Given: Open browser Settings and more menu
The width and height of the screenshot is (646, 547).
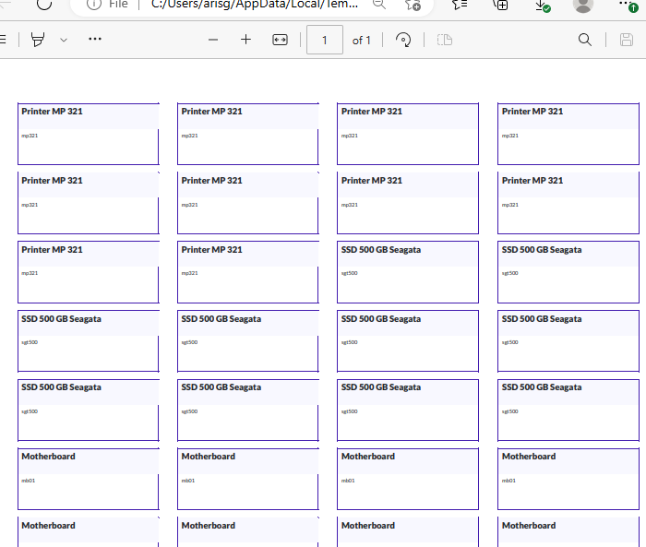Looking at the screenshot, I should [628, 5].
